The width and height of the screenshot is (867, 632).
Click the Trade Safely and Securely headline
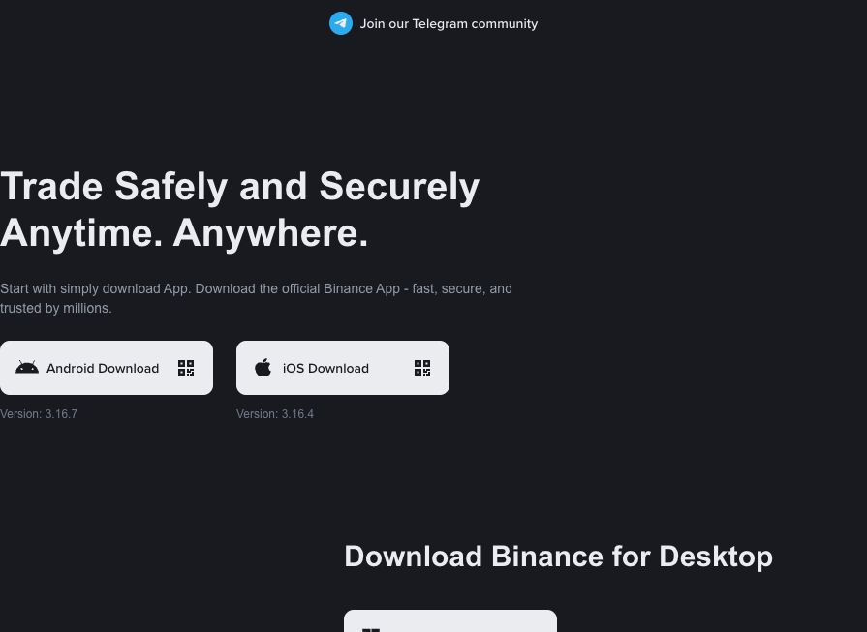tap(240, 209)
